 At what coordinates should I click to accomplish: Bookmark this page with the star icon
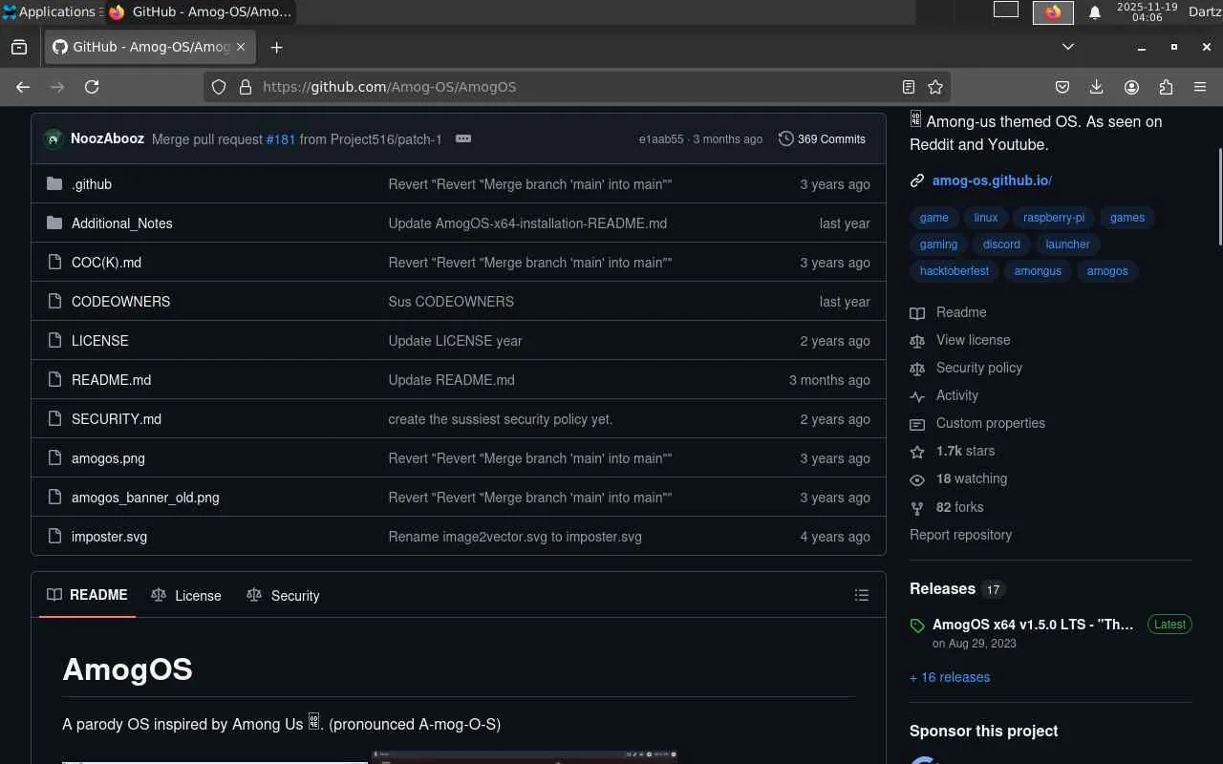935,87
